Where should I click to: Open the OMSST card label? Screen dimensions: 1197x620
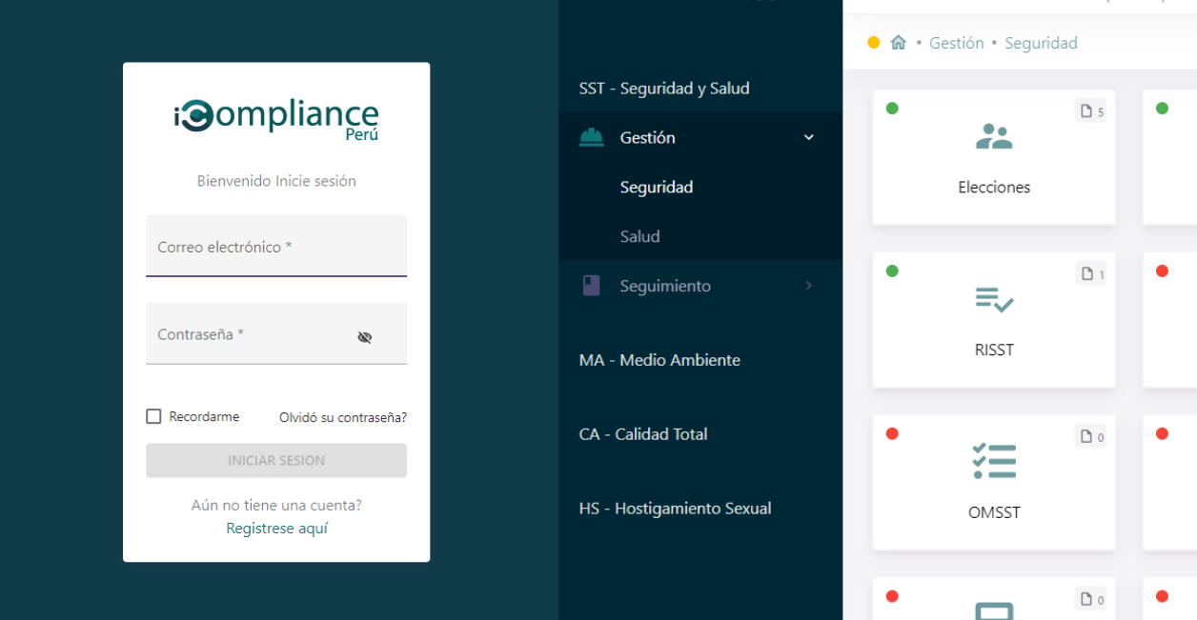(x=994, y=512)
